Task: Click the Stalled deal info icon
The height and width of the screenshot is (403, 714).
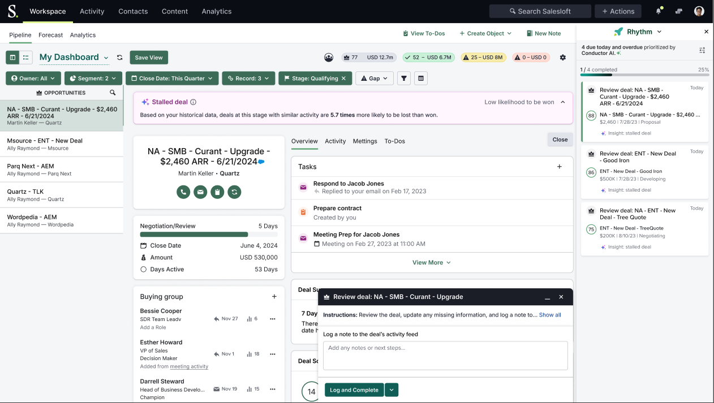Action: [193, 102]
